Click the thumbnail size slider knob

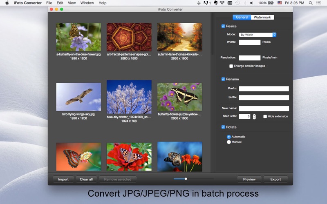[186, 179]
